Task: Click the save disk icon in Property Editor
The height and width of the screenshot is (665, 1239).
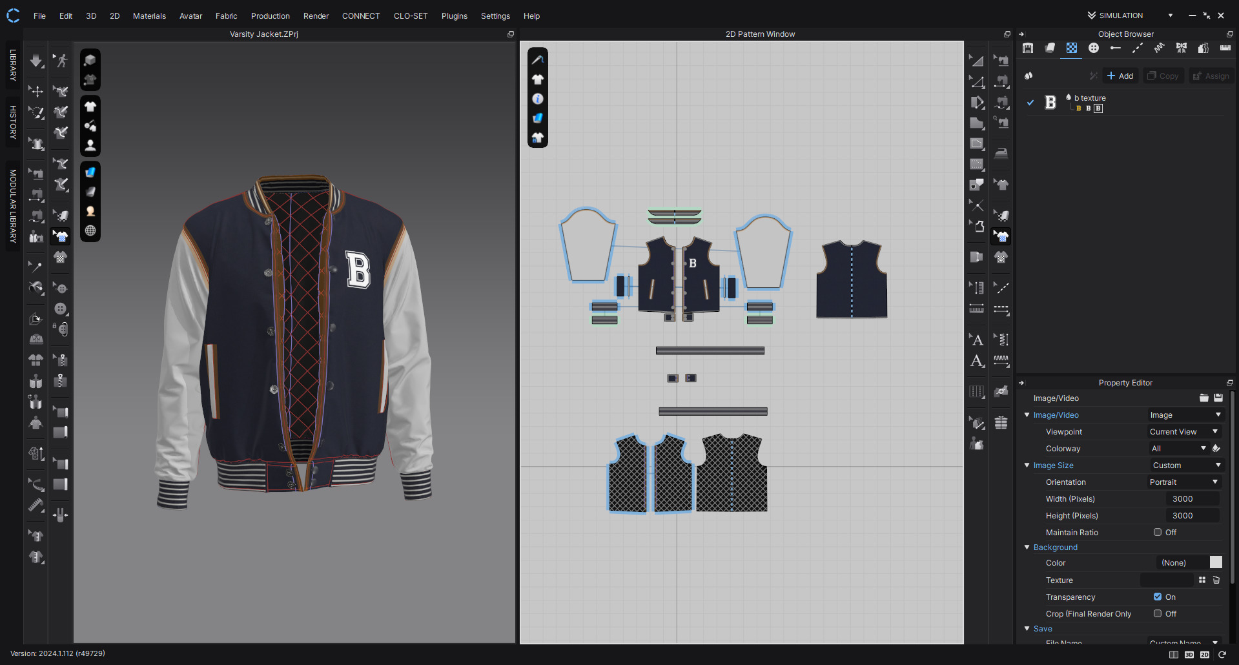Action: point(1218,398)
